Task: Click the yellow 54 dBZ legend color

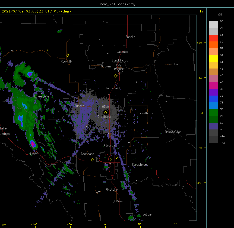Action: (213, 58)
